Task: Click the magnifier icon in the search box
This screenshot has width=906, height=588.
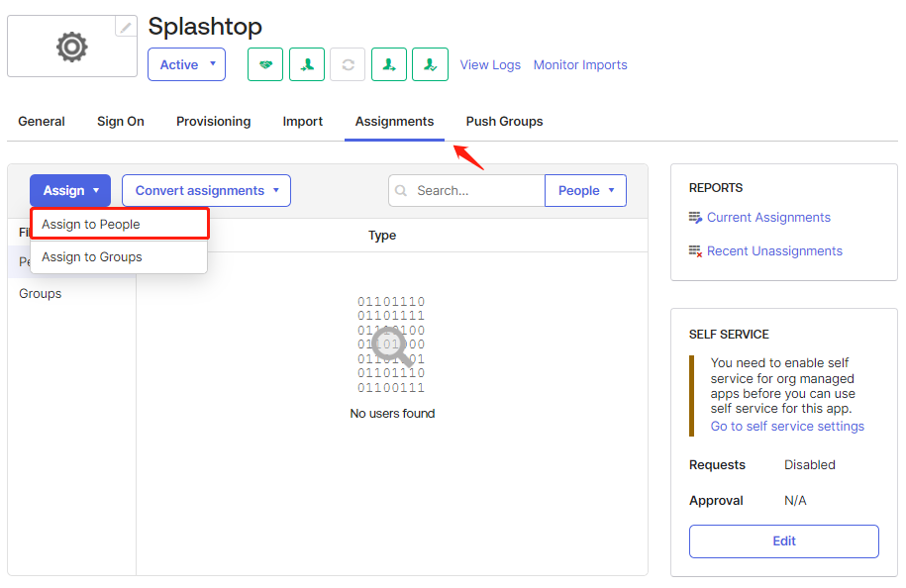Action: [401, 191]
